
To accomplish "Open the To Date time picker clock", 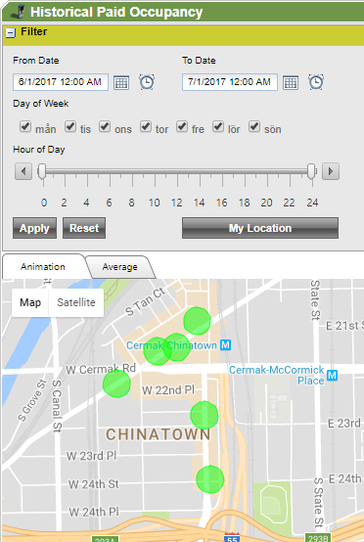I will coord(316,82).
